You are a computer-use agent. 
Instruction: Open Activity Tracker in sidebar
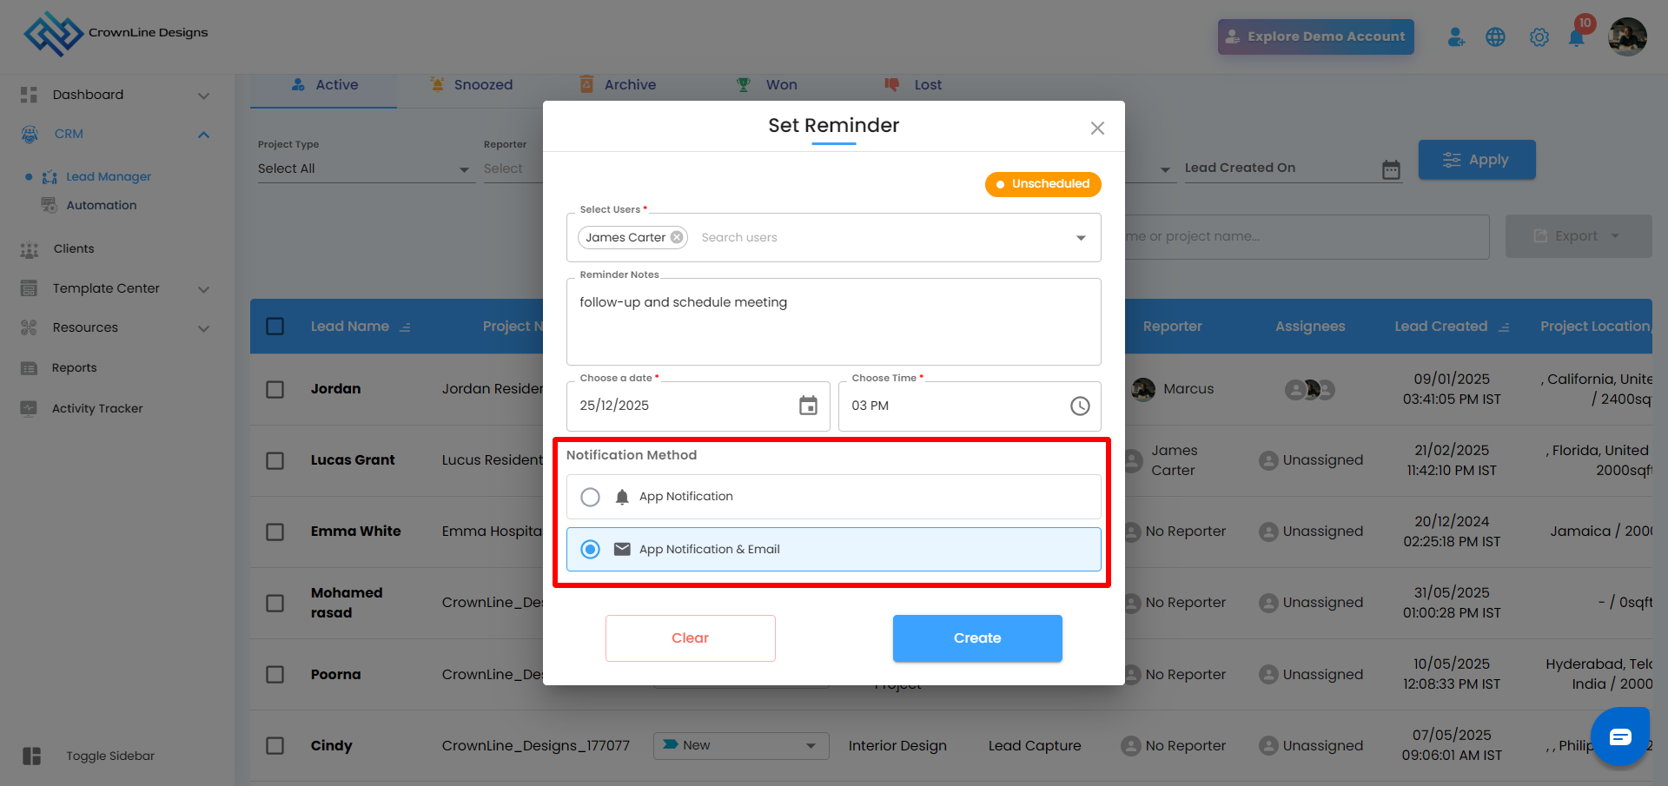click(96, 408)
